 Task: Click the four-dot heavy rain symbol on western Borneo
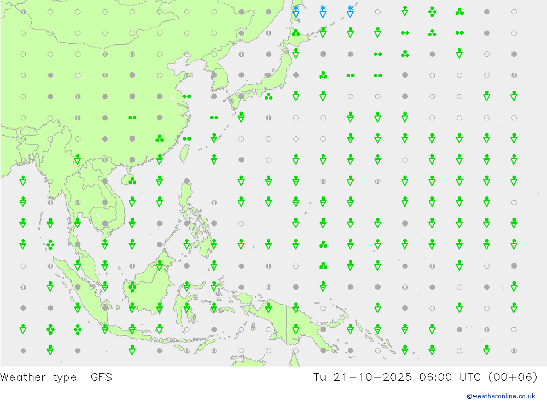[x=132, y=287]
